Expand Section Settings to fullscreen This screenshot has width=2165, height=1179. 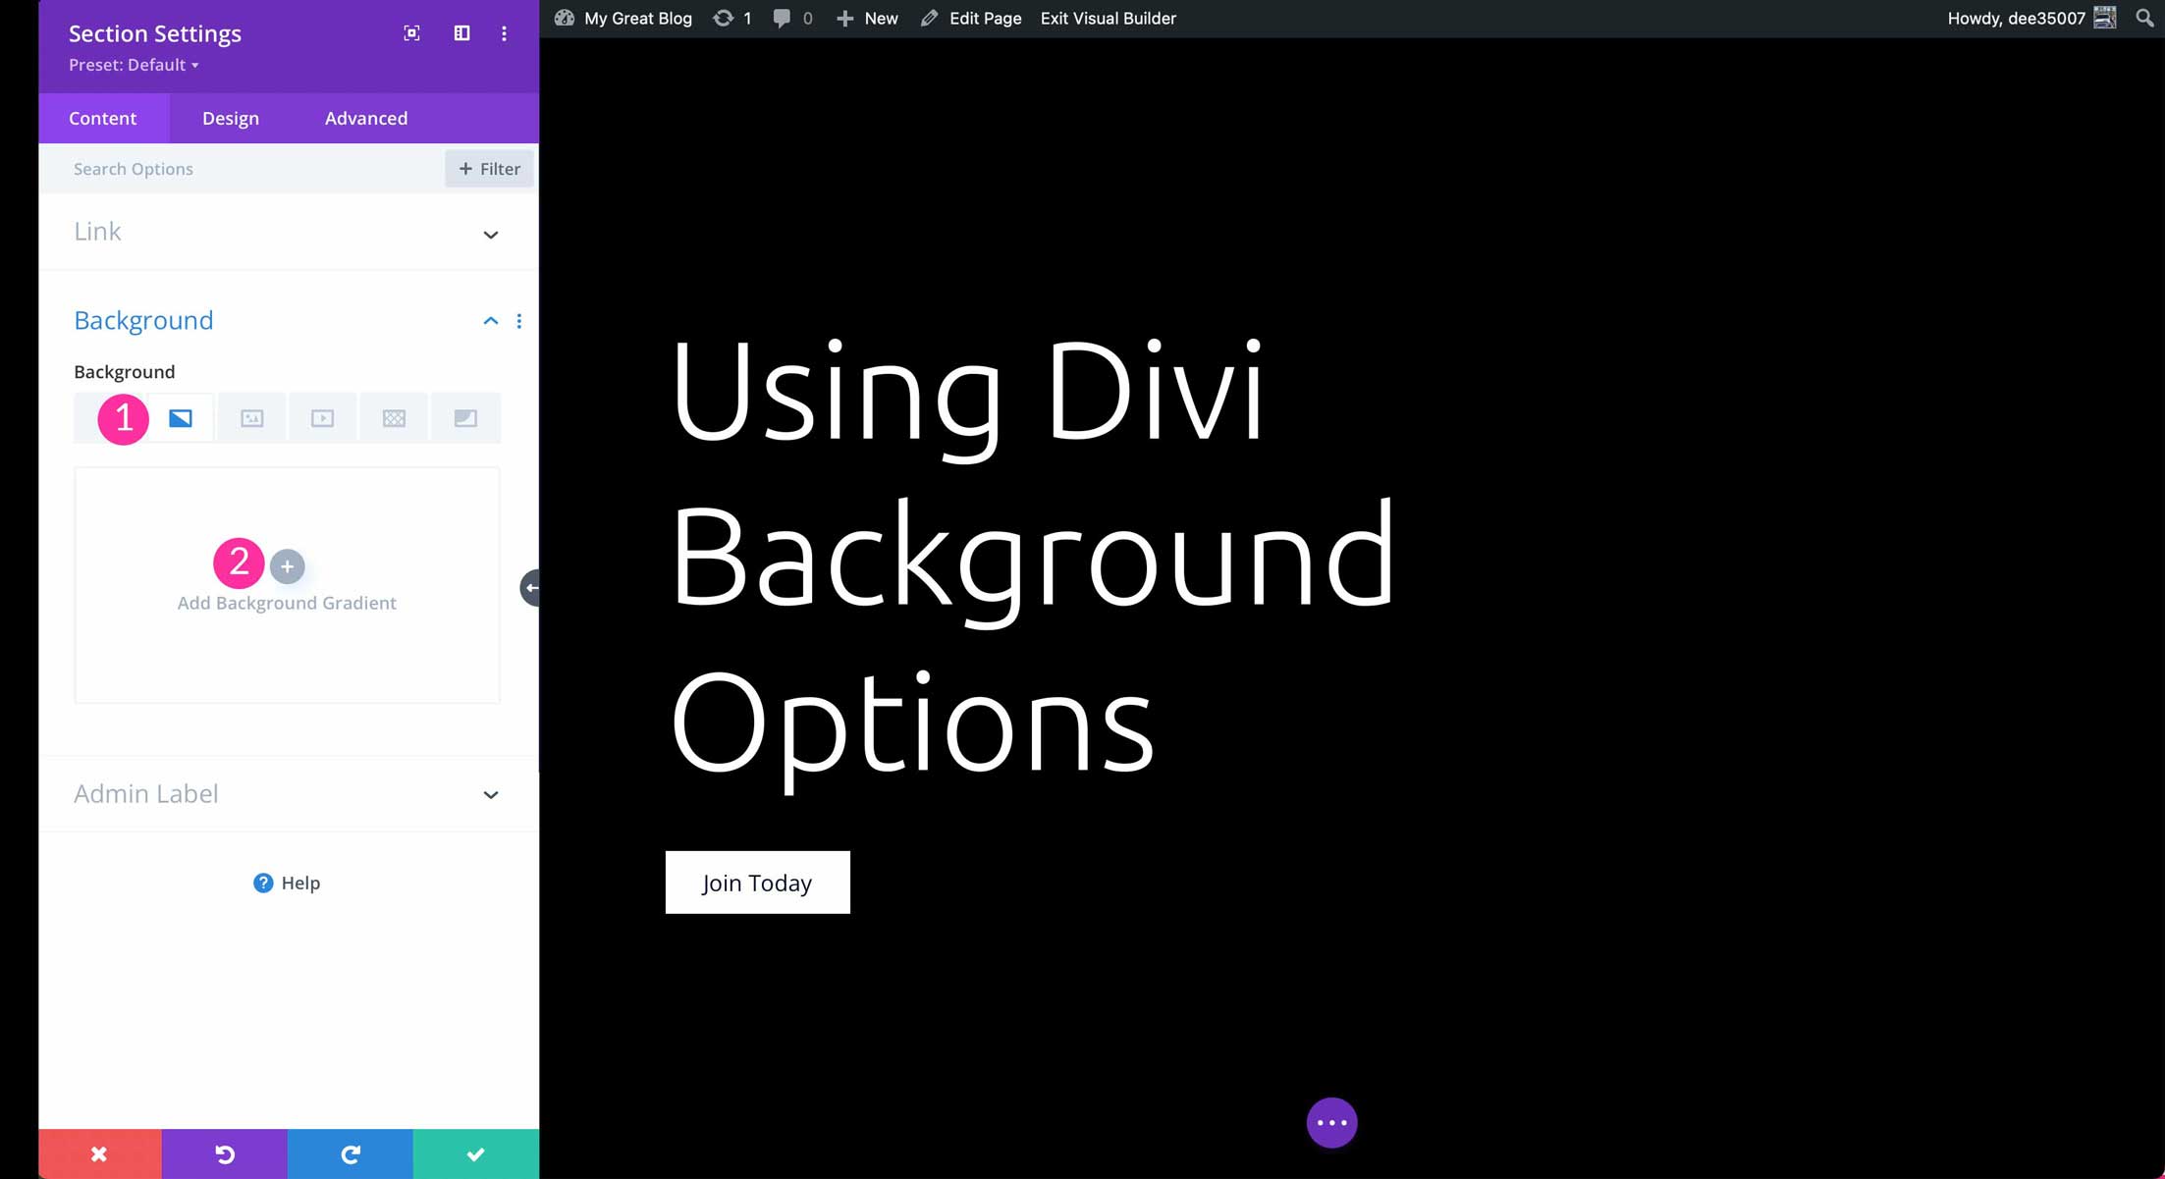pyautogui.click(x=411, y=32)
